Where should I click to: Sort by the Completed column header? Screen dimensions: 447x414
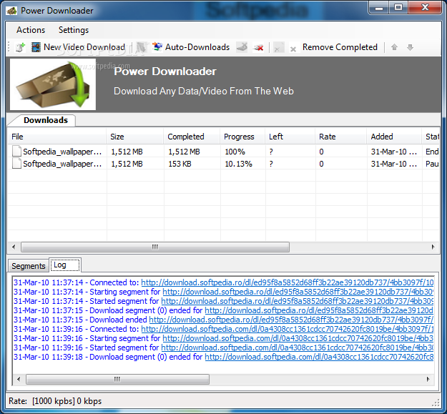click(192, 137)
